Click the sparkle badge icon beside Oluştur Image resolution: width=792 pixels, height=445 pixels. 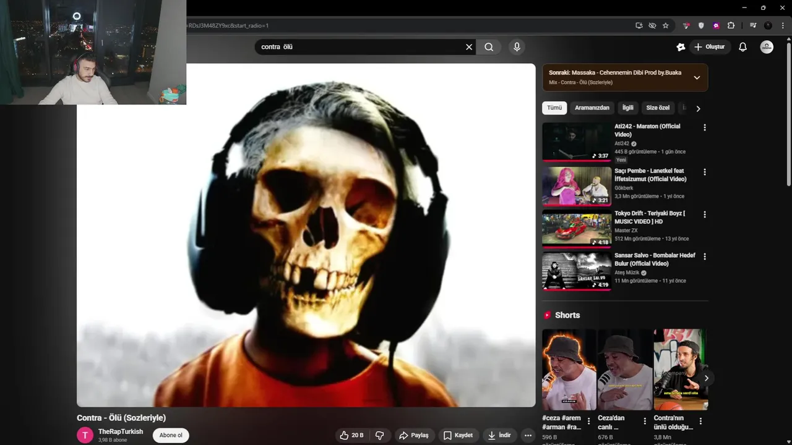(x=681, y=47)
